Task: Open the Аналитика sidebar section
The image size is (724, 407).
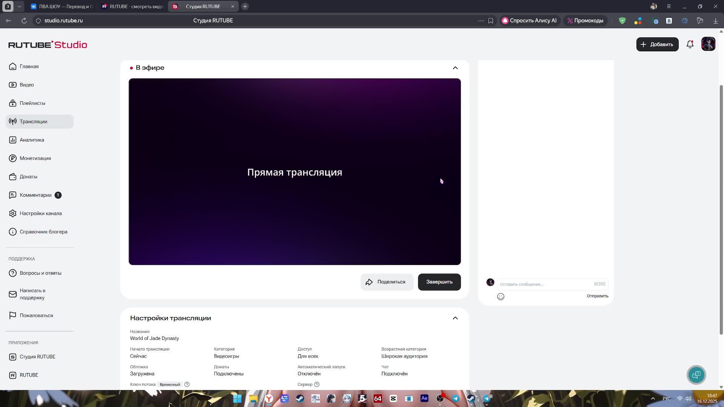Action: tap(32, 140)
